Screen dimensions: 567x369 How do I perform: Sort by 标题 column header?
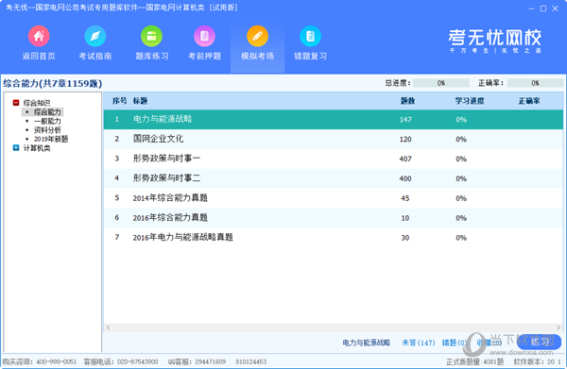point(140,101)
